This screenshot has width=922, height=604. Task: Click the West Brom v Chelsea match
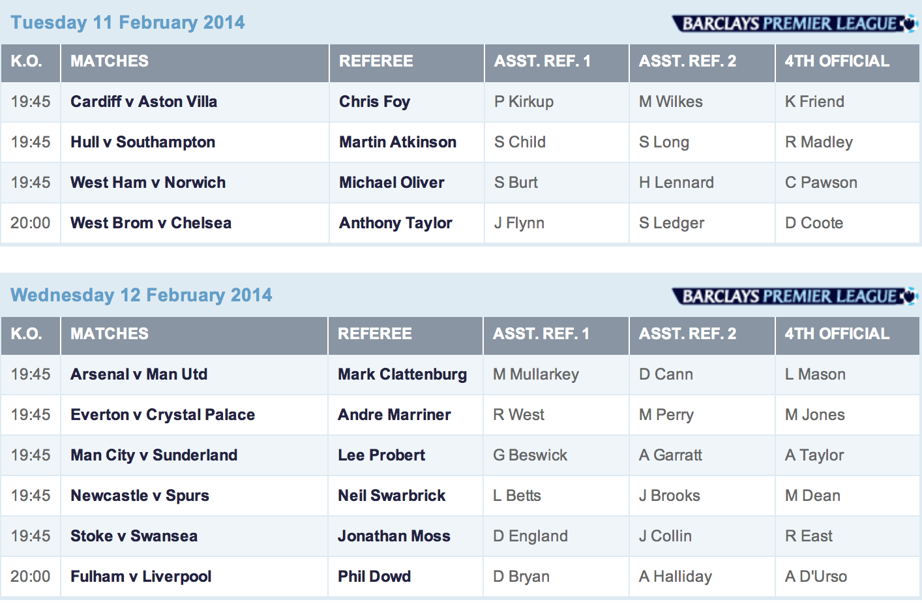(151, 223)
